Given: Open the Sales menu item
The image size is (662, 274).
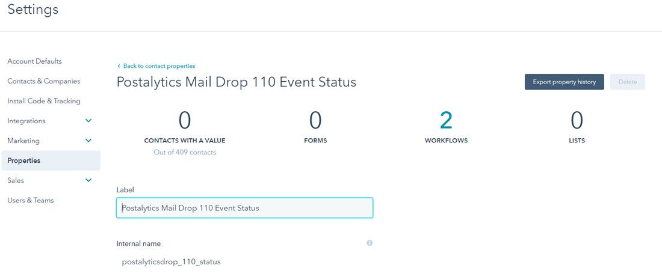Looking at the screenshot, I should click(x=16, y=180).
